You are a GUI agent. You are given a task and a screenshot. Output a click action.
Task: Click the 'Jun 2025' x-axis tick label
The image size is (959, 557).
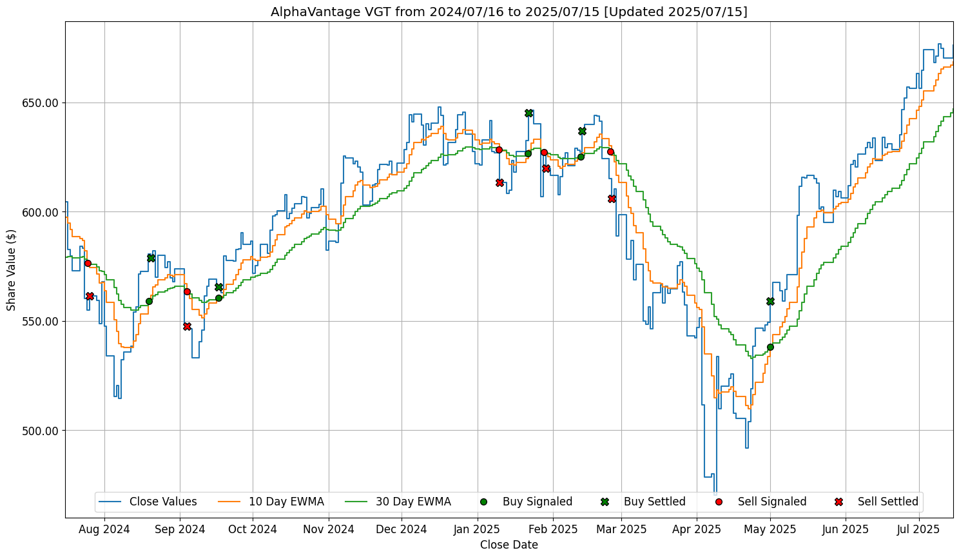click(846, 529)
